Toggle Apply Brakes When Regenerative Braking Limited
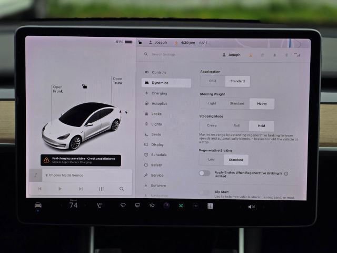Image resolution: width=337 pixels, height=253 pixels. click(x=204, y=173)
